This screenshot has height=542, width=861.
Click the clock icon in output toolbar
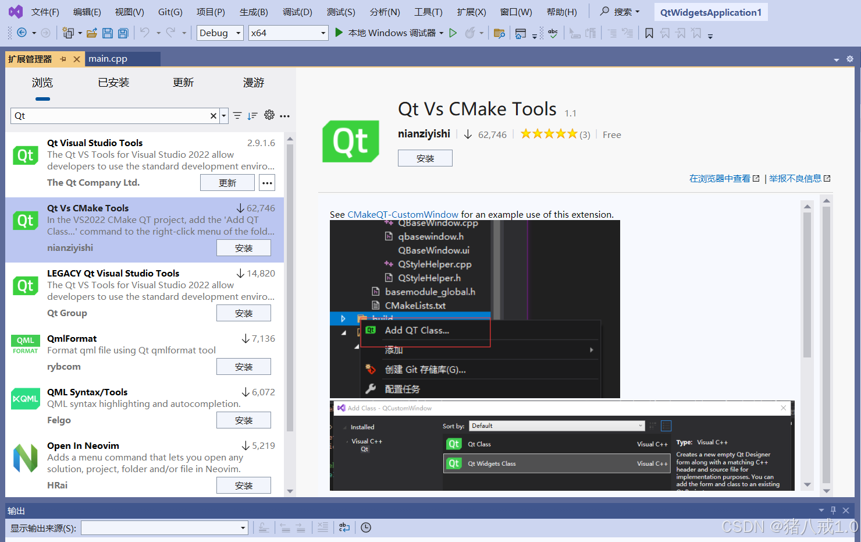(366, 527)
